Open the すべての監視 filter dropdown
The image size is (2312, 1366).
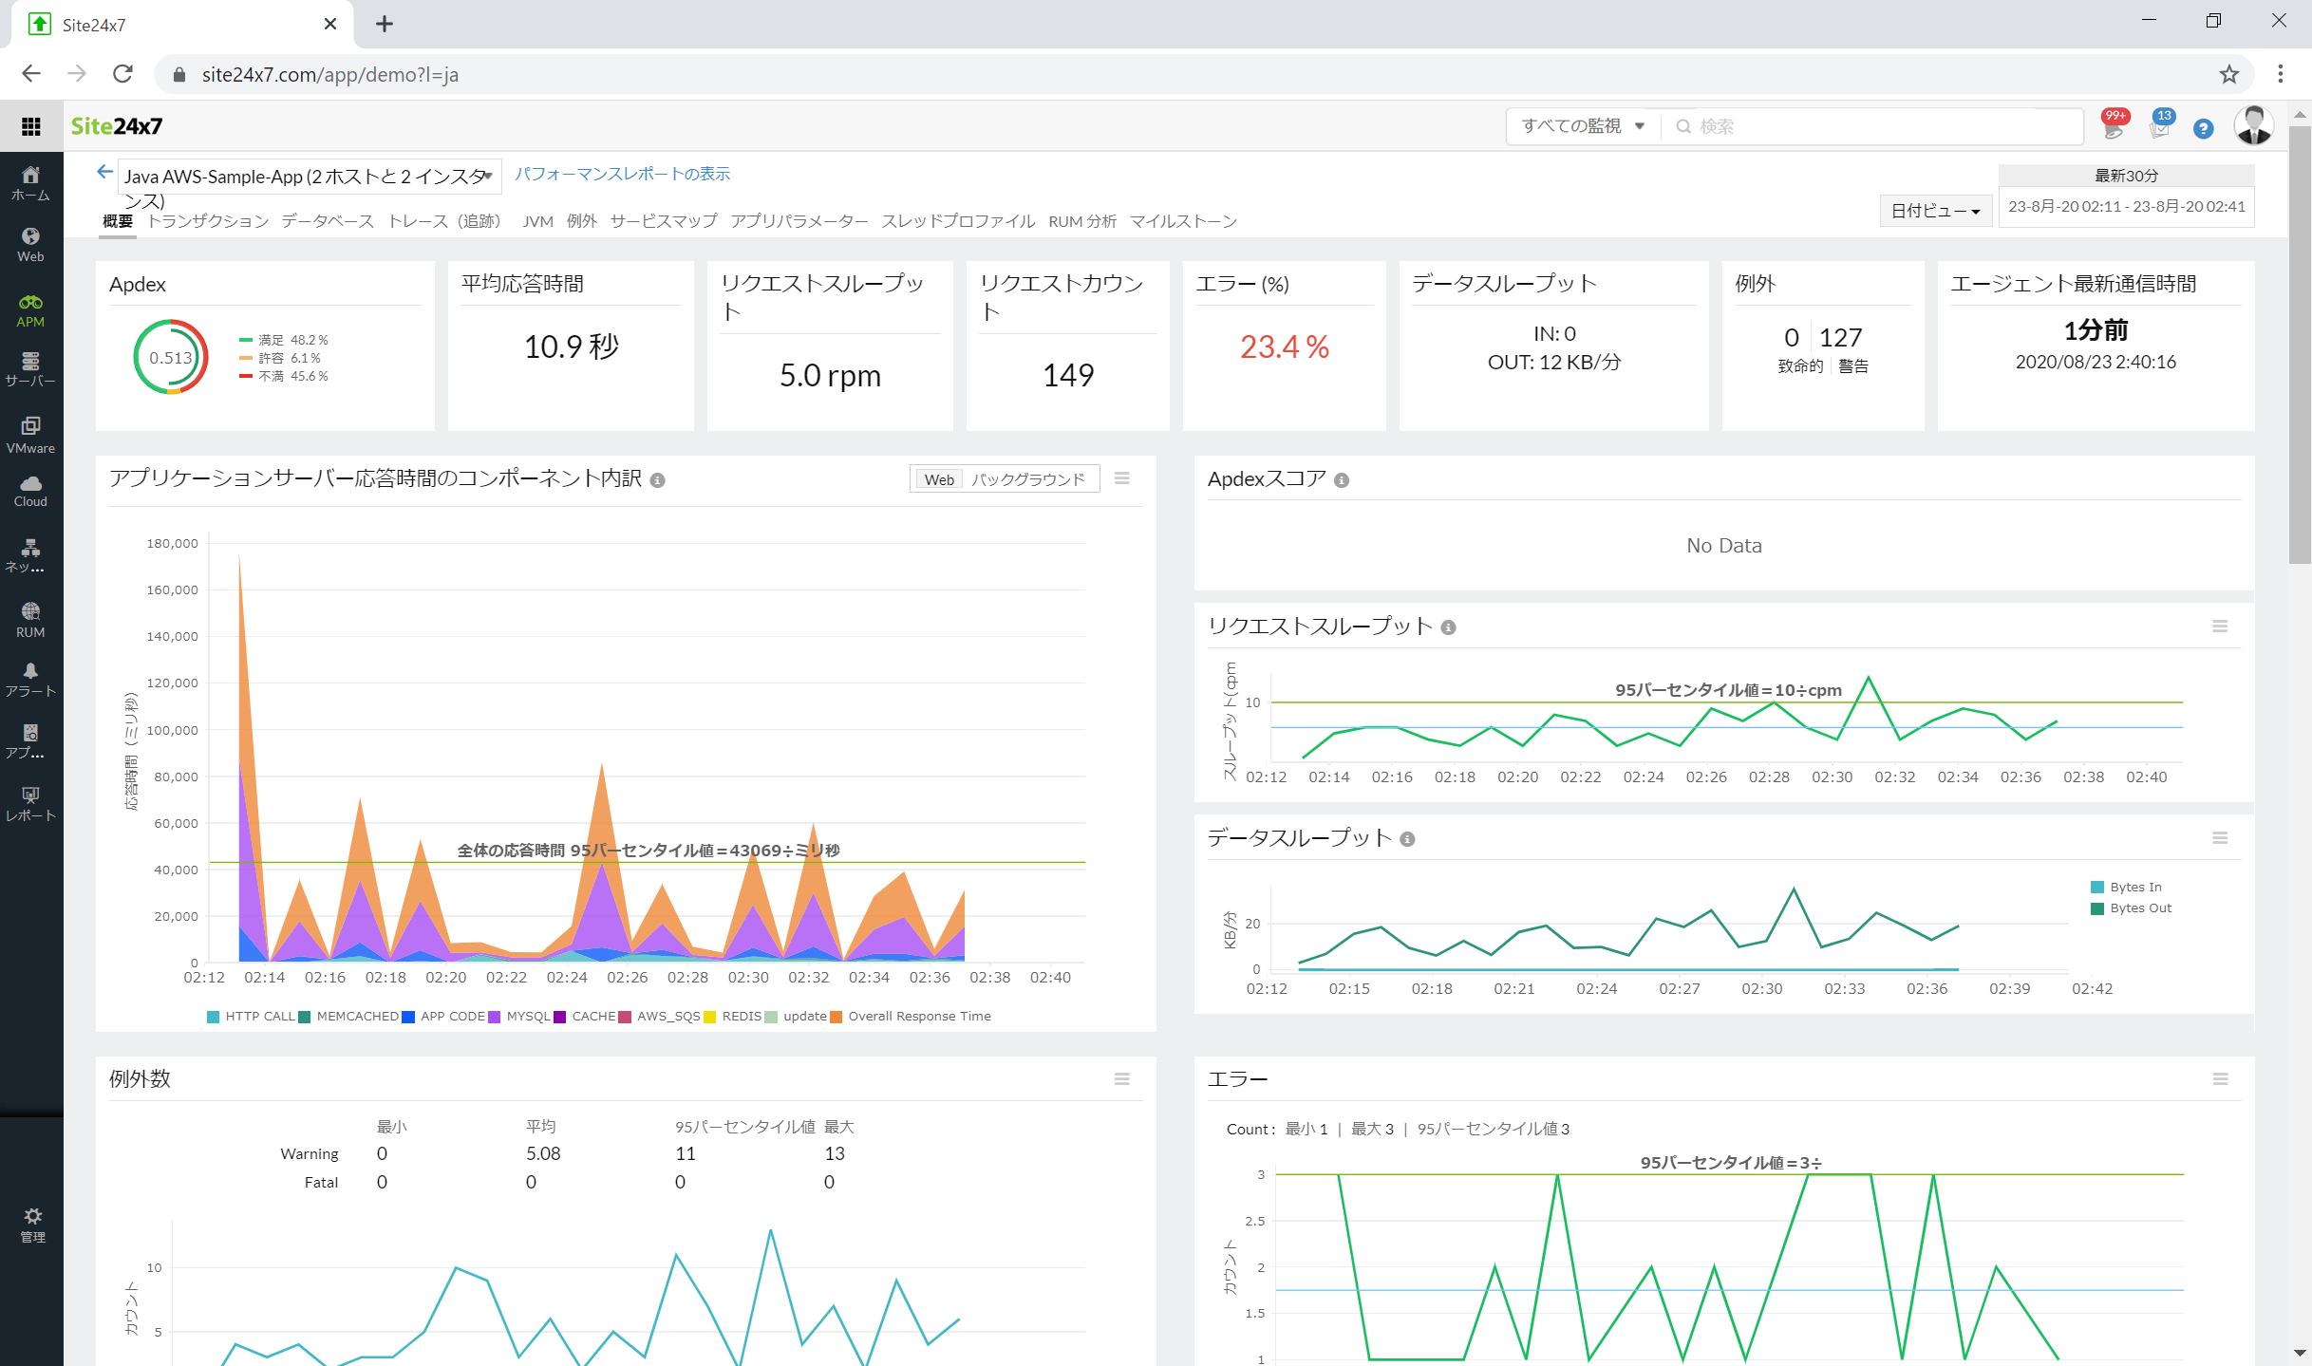(x=1583, y=126)
